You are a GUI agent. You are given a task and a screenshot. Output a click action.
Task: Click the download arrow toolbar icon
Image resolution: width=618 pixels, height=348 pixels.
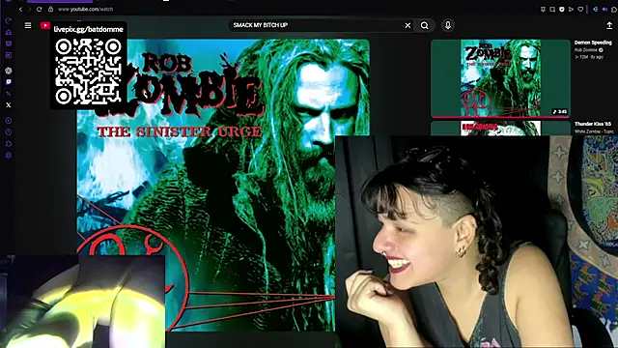pyautogui.click(x=543, y=9)
